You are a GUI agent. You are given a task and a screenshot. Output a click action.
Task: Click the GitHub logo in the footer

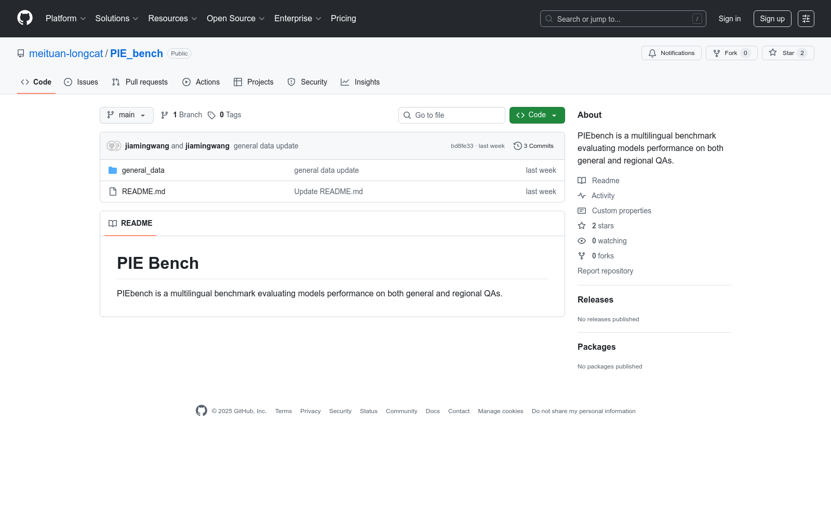coord(202,411)
